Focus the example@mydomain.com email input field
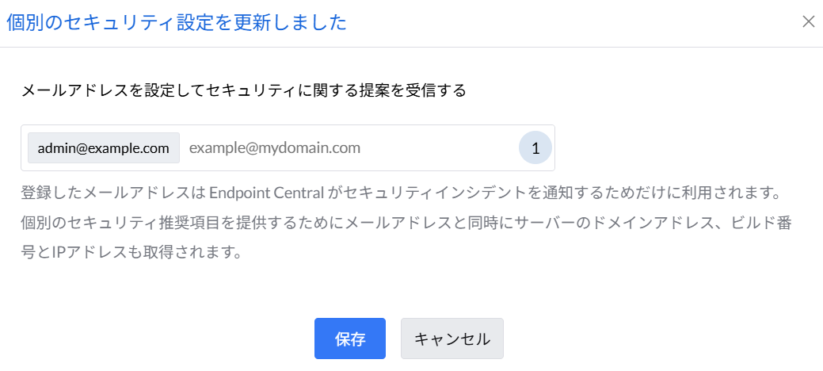This screenshot has width=823, height=371. tap(349, 147)
